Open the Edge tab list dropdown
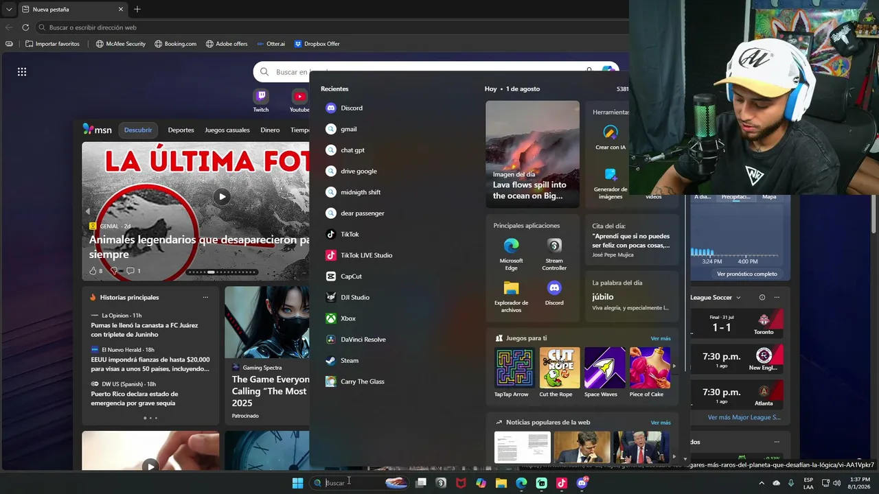The height and width of the screenshot is (494, 879). click(x=8, y=10)
